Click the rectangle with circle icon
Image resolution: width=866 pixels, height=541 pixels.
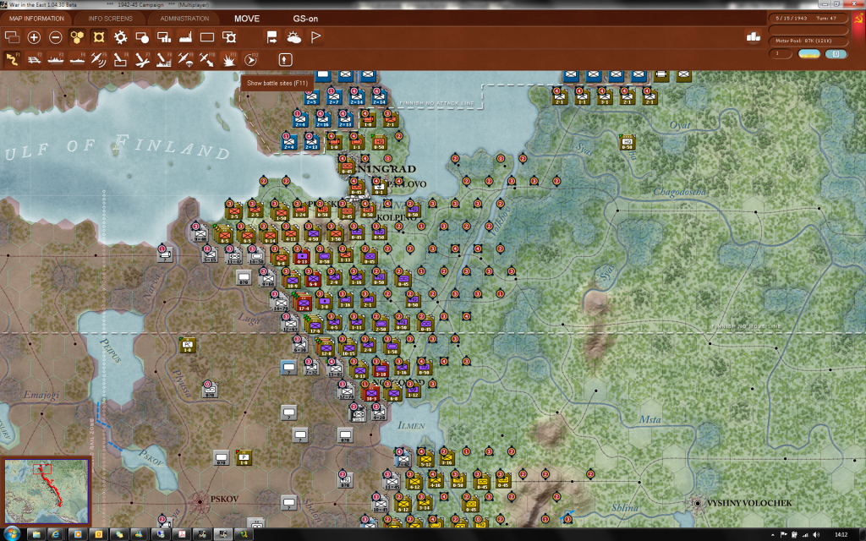coord(142,37)
